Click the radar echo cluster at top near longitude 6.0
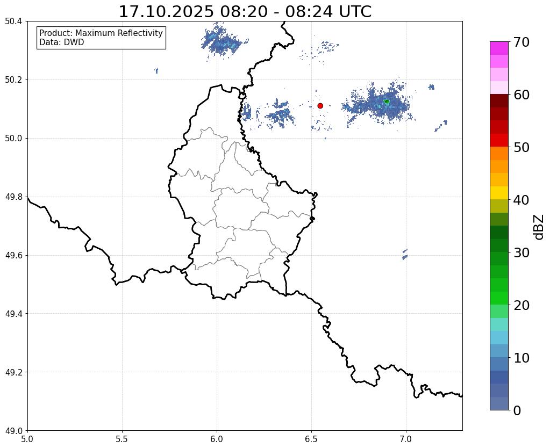This screenshot has height=448, width=550. tap(222, 41)
